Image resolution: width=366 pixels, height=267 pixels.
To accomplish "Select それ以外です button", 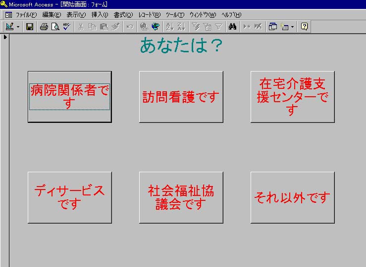I will click(x=293, y=197).
